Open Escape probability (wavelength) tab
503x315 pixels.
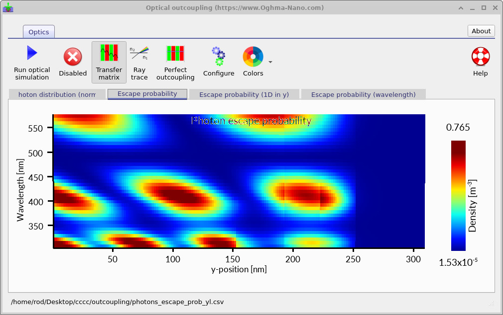[x=363, y=94]
